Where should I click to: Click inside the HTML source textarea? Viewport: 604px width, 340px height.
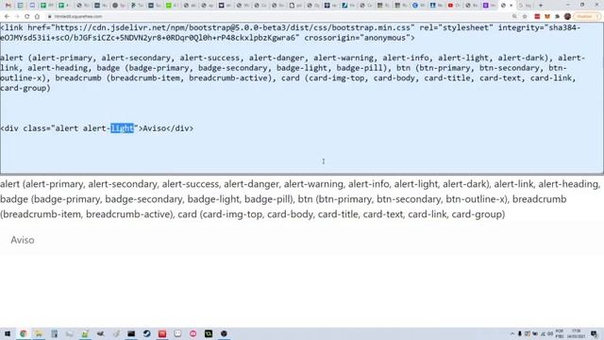click(302, 98)
